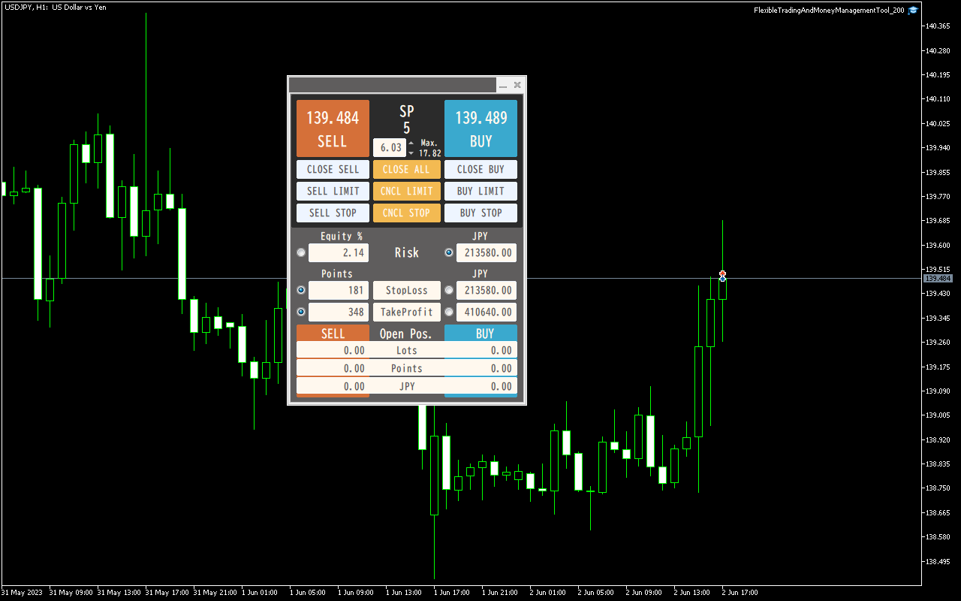Decrease lot size with down arrow
The image size is (961, 601).
tap(411, 153)
